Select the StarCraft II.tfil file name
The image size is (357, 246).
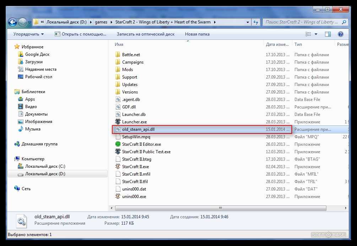[135, 182]
